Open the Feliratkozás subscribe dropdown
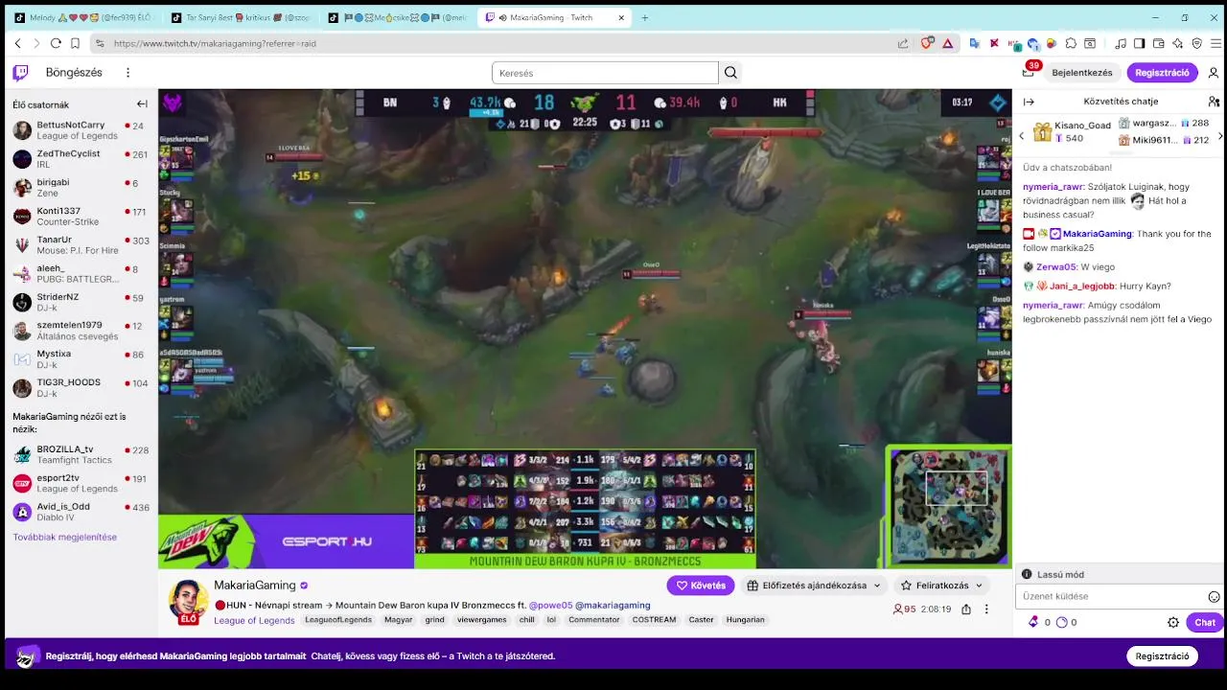The height and width of the screenshot is (690, 1227). (x=941, y=586)
